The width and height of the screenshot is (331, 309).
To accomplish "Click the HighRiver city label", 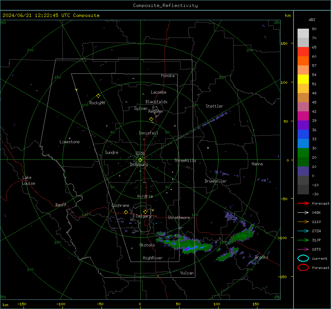I will [153, 258].
